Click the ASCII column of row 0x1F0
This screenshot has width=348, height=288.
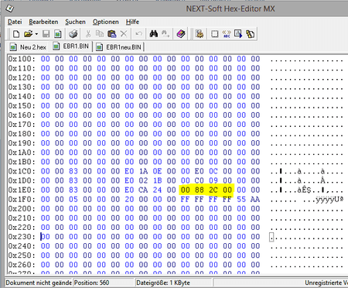click(x=307, y=200)
